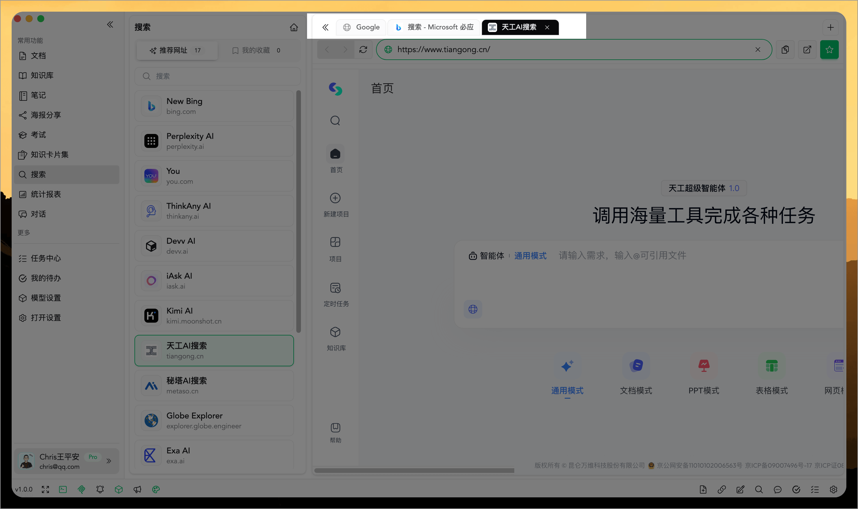Star the current page via the bookmark star icon

(x=829, y=50)
